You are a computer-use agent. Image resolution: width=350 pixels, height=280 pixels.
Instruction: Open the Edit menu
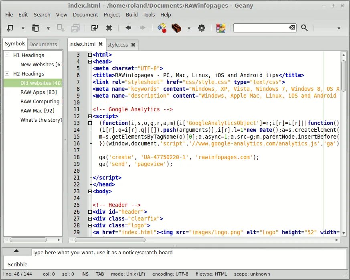point(23,15)
